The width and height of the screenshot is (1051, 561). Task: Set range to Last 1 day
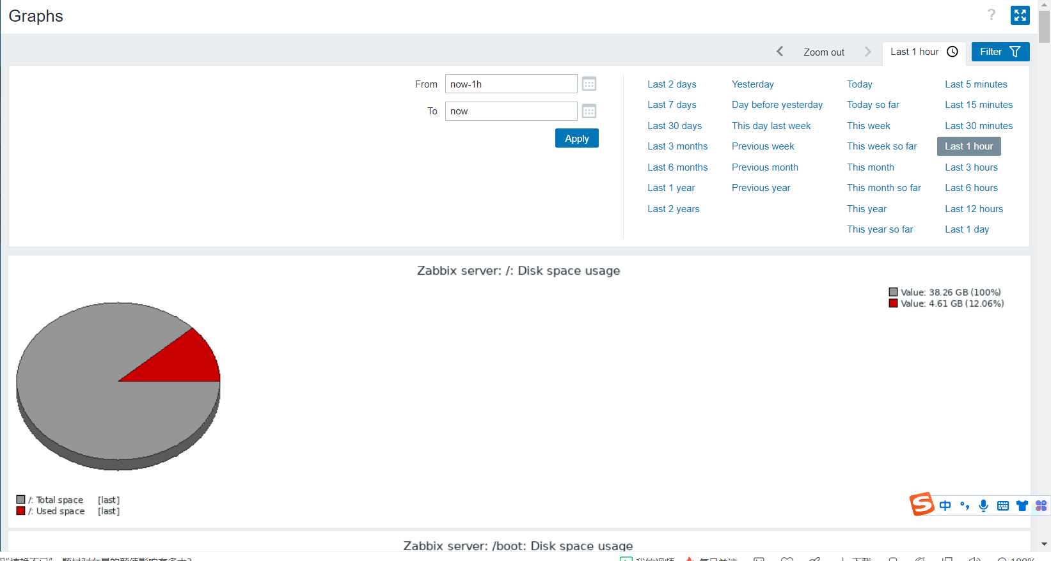[x=967, y=229]
